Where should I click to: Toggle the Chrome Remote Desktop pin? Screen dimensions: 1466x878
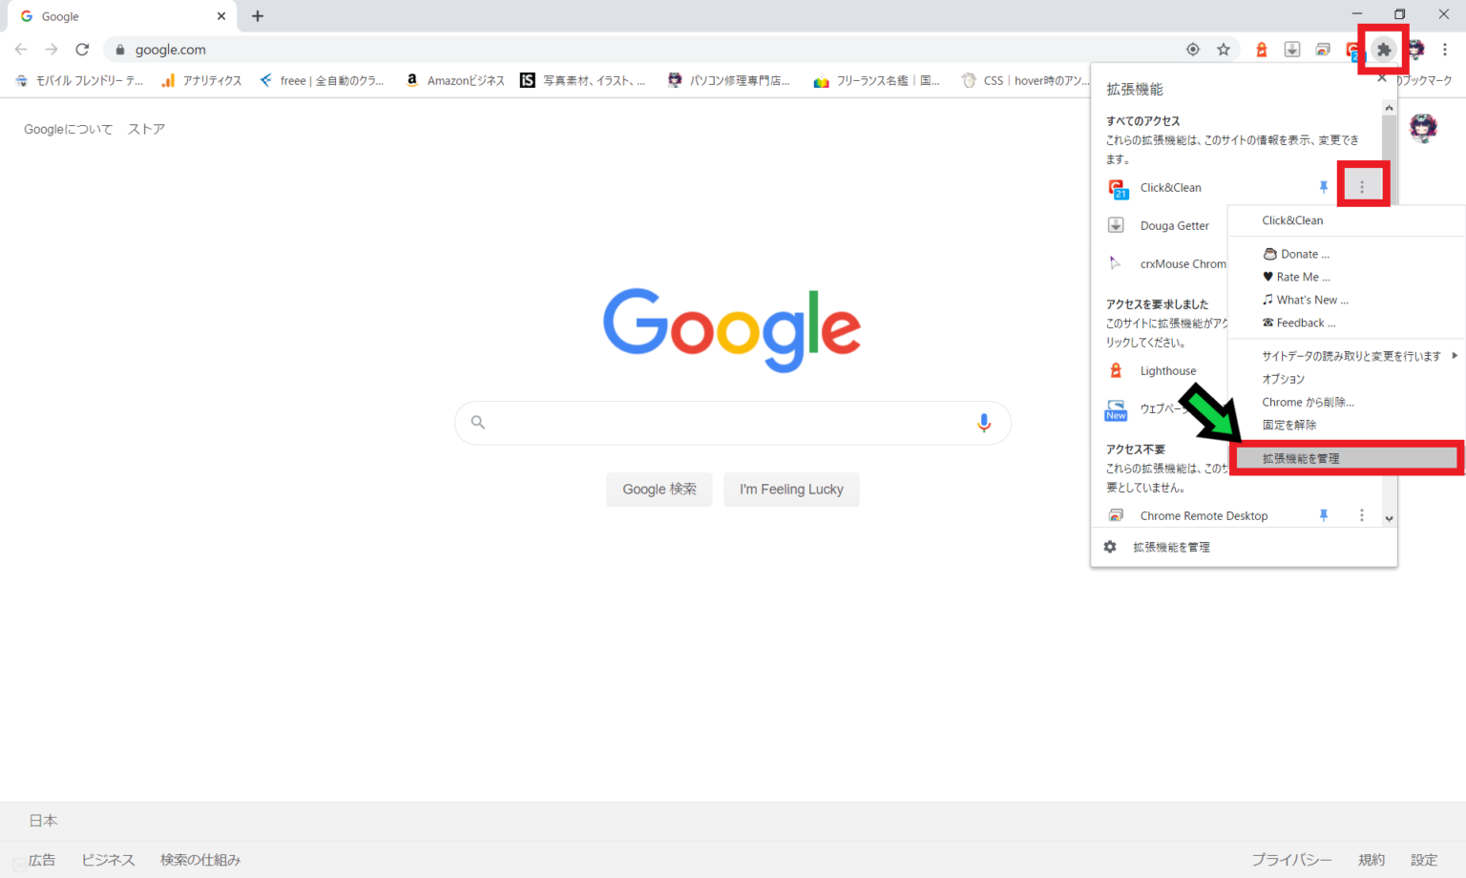coord(1324,515)
